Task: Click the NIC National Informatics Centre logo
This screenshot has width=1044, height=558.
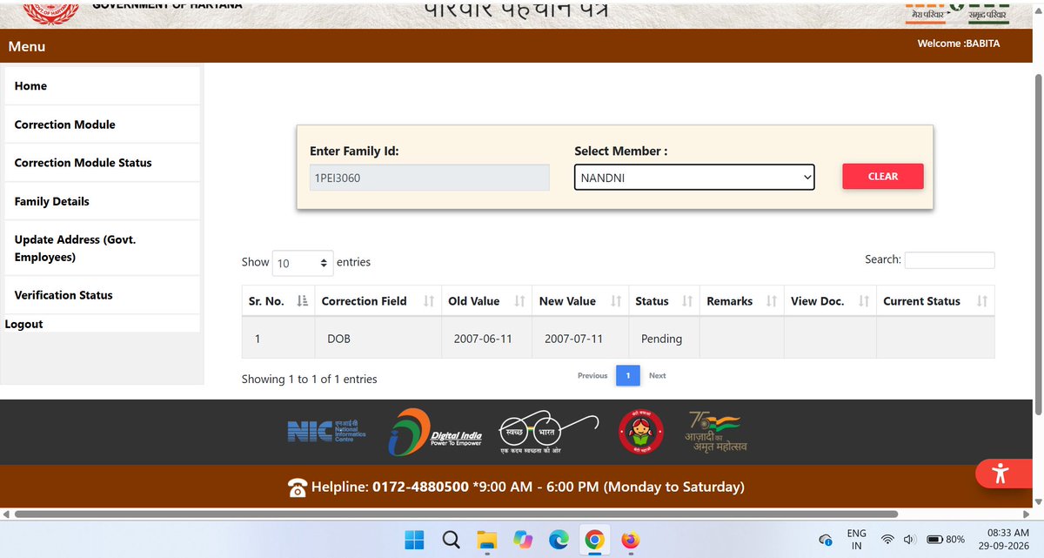Action: click(326, 431)
